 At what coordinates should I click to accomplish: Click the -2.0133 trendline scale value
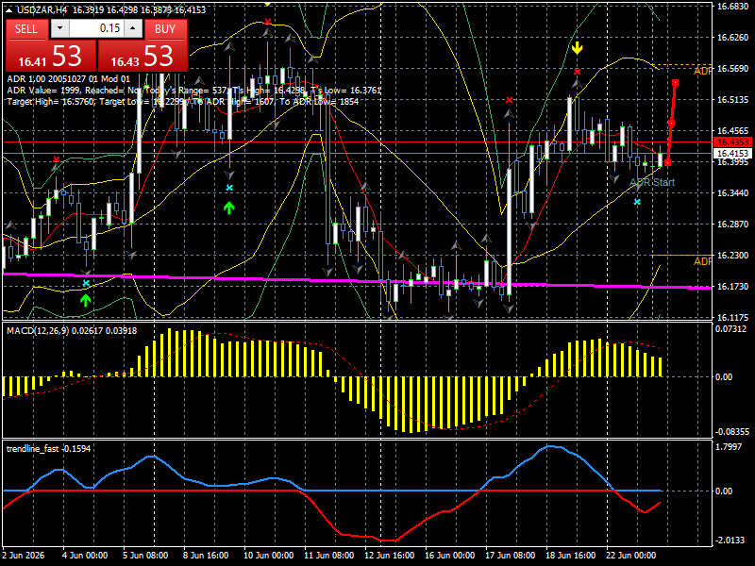click(730, 541)
